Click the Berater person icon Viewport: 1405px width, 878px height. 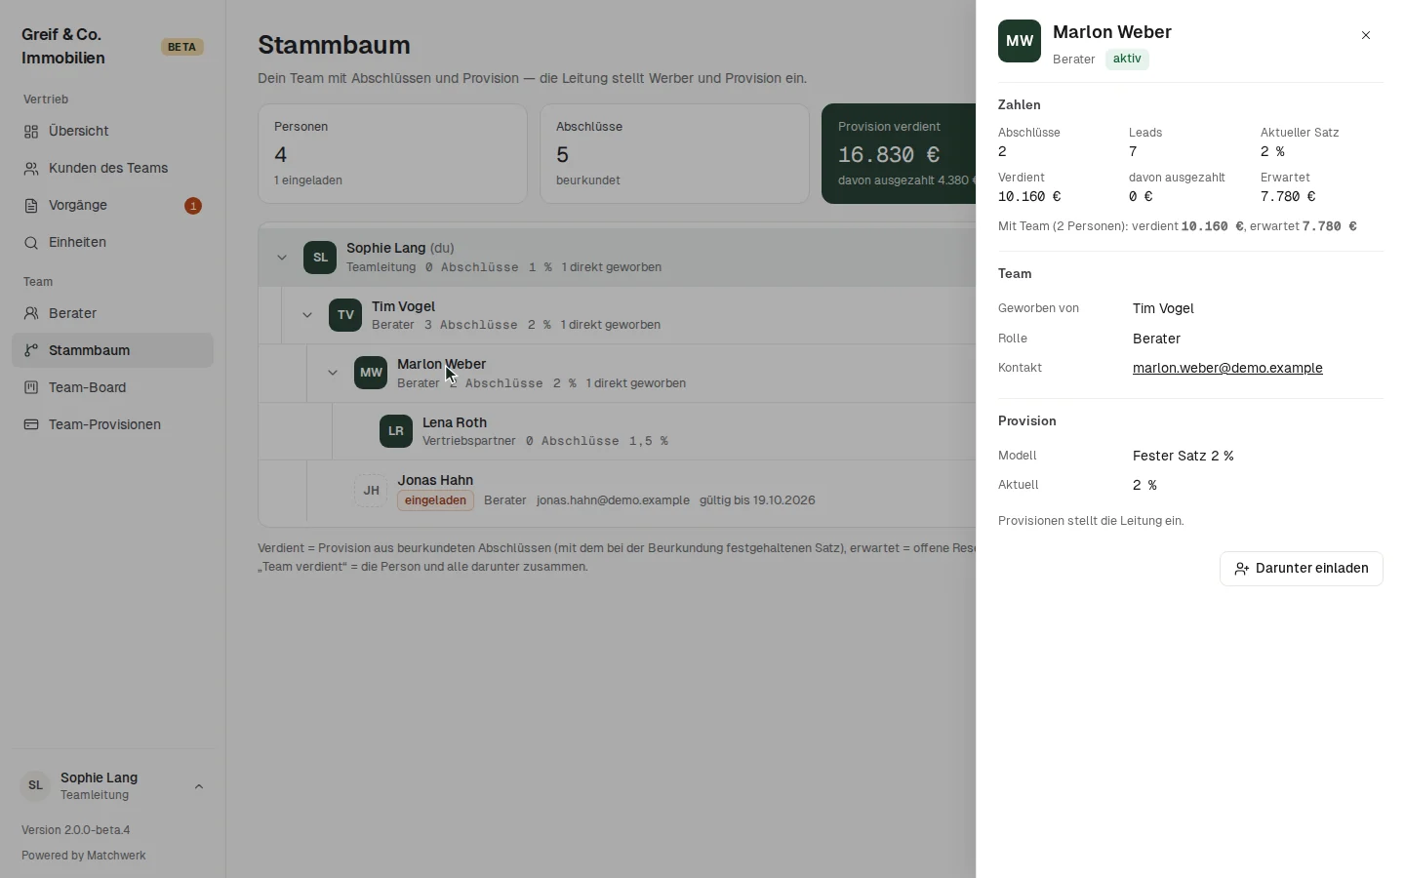[x=31, y=314]
